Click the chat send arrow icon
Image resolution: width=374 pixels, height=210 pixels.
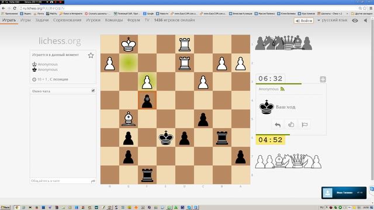tap(93, 181)
